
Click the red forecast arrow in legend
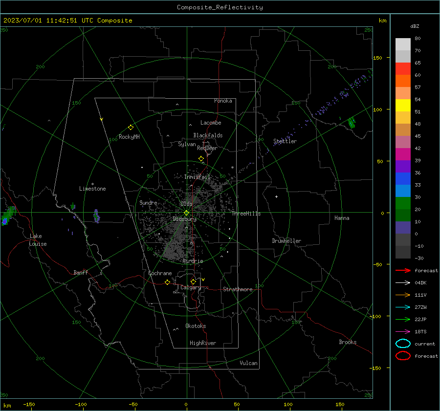(403, 270)
